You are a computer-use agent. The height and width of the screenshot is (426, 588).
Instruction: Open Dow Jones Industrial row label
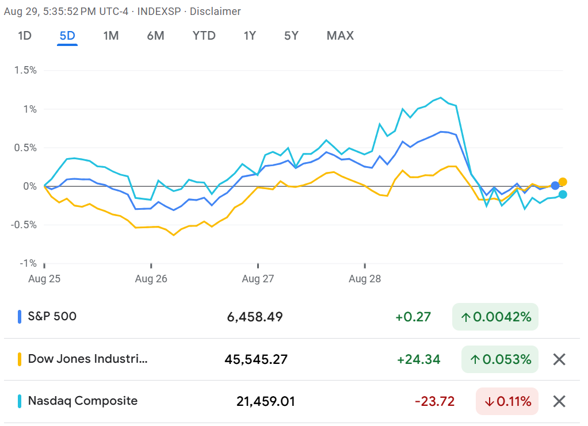[88, 359]
